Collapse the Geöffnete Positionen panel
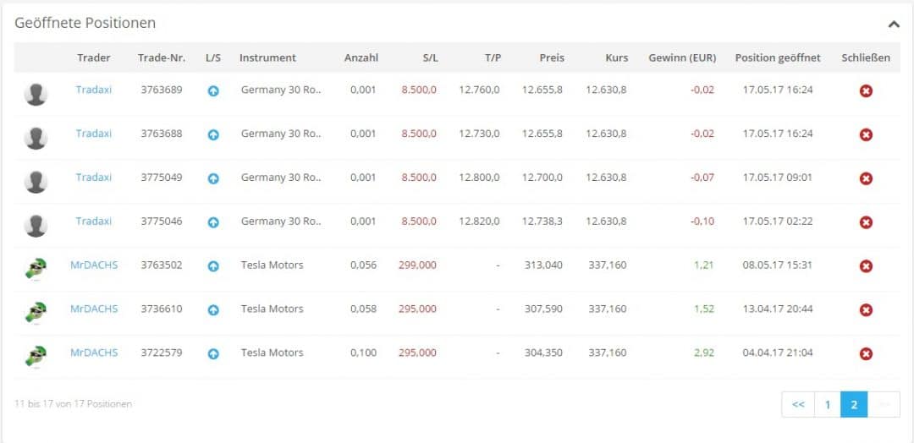 tap(893, 25)
